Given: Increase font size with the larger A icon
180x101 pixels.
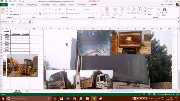Looking at the screenshot, I should coord(43,9).
